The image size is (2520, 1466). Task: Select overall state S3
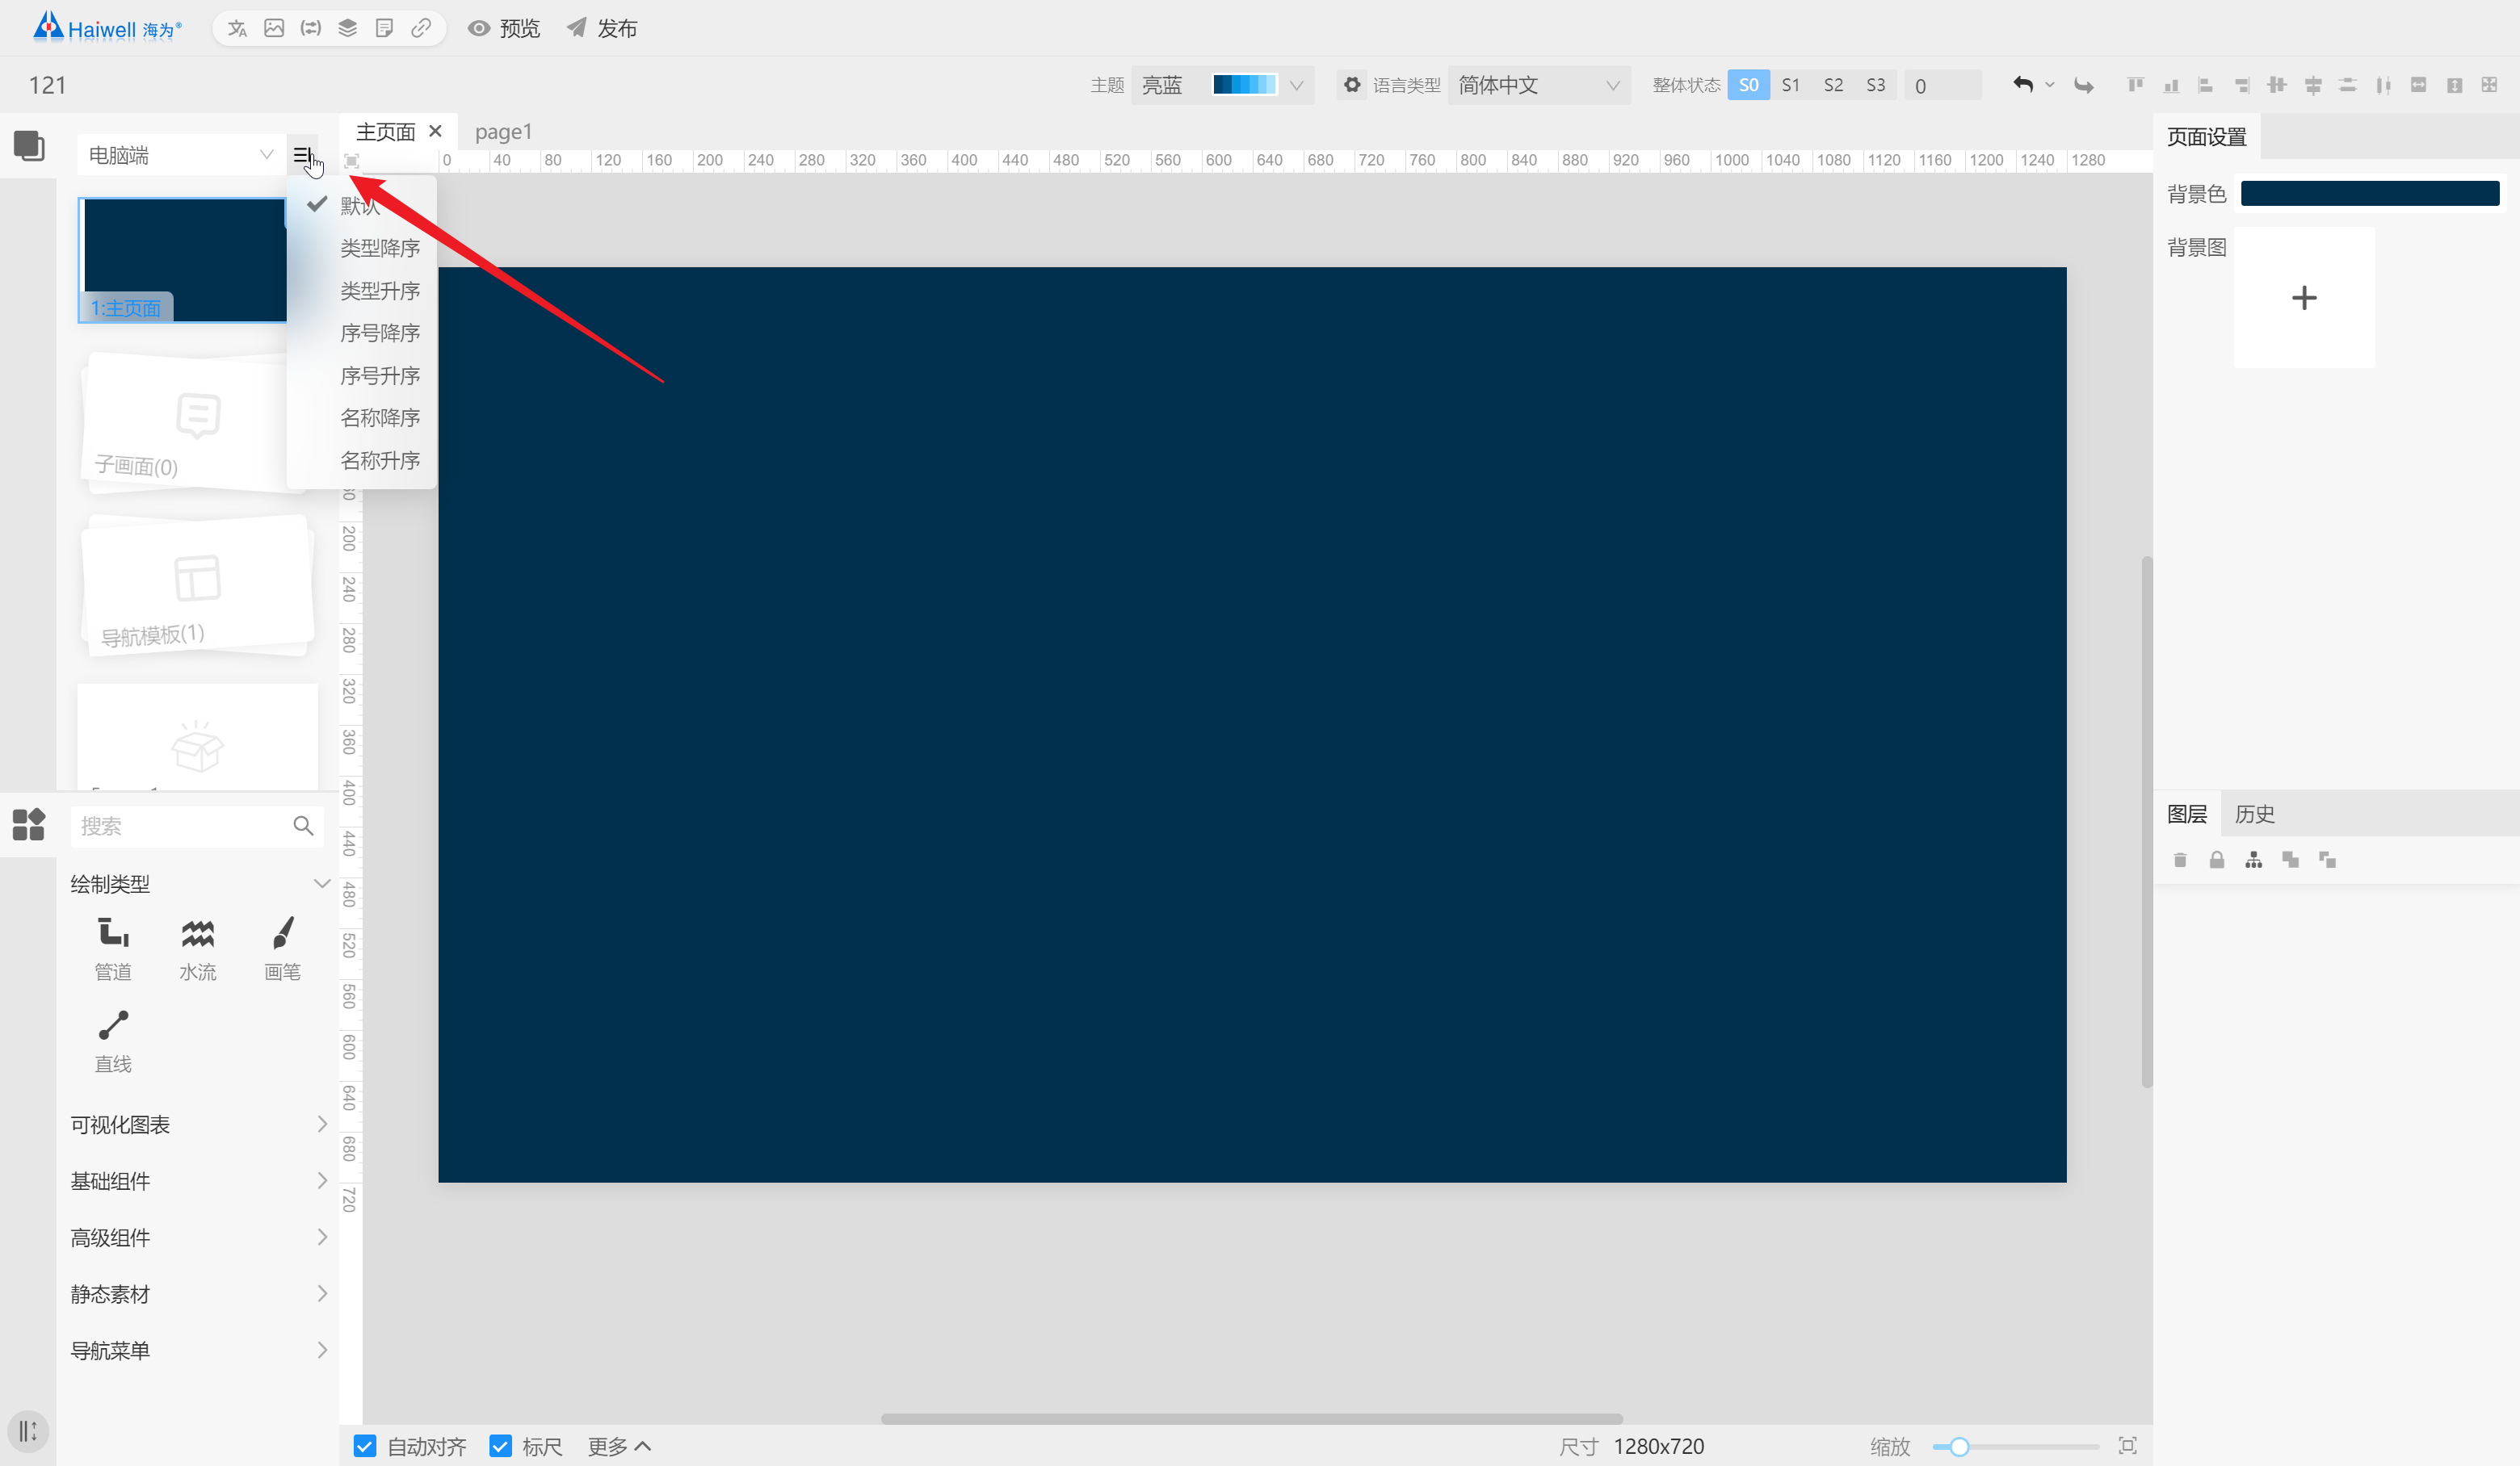pyautogui.click(x=1876, y=85)
